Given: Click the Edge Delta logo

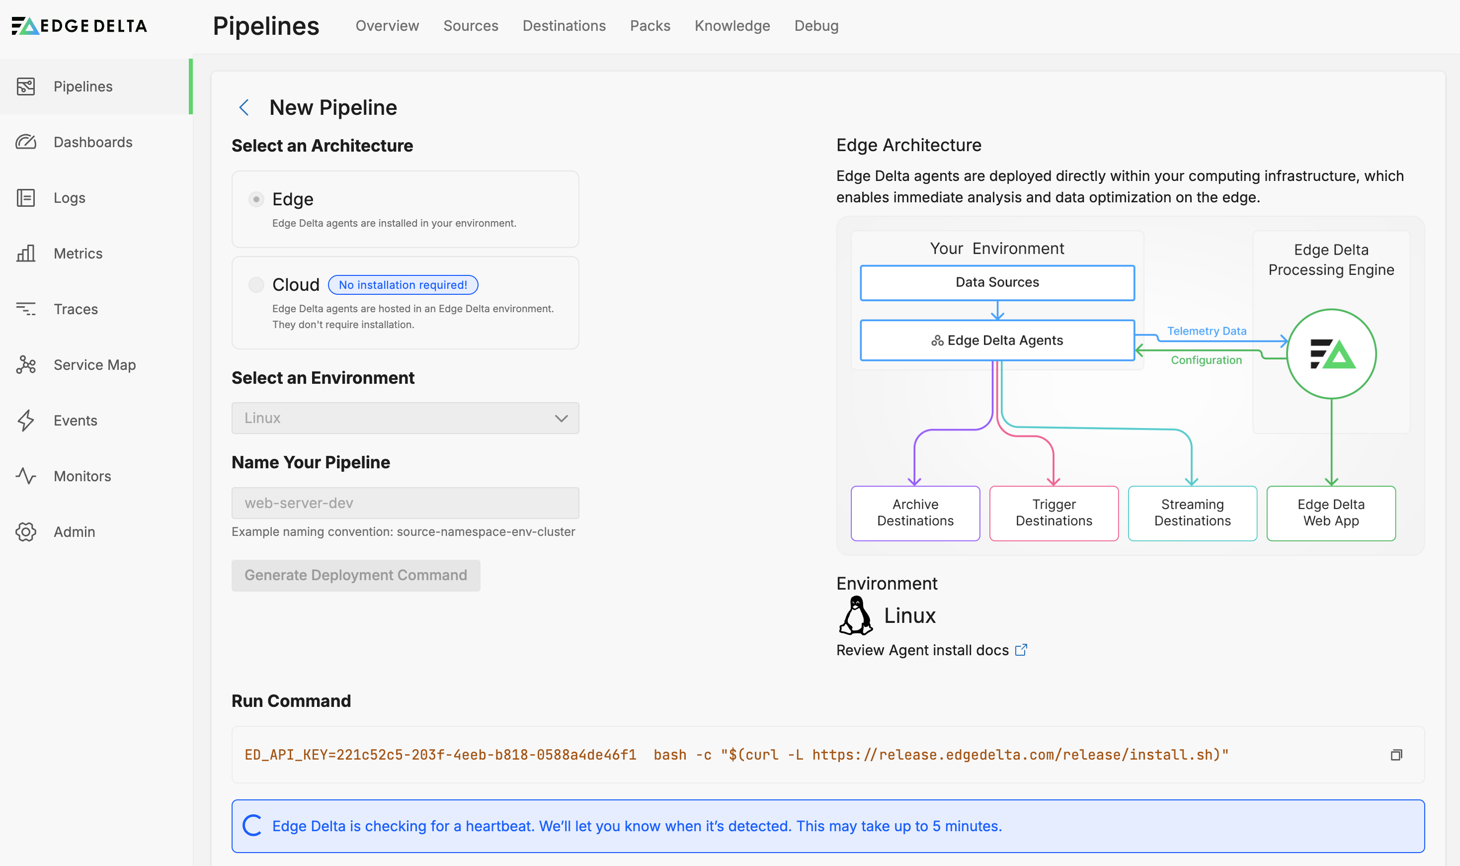Looking at the screenshot, I should (80, 26).
